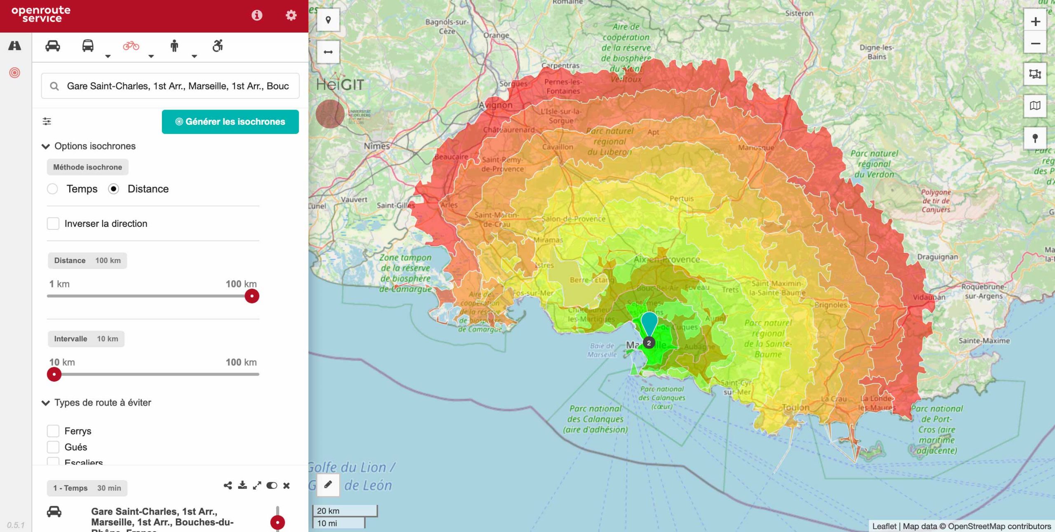The width and height of the screenshot is (1055, 532).
Task: Open the pedestrian profile dropdown arrow
Action: tap(195, 56)
